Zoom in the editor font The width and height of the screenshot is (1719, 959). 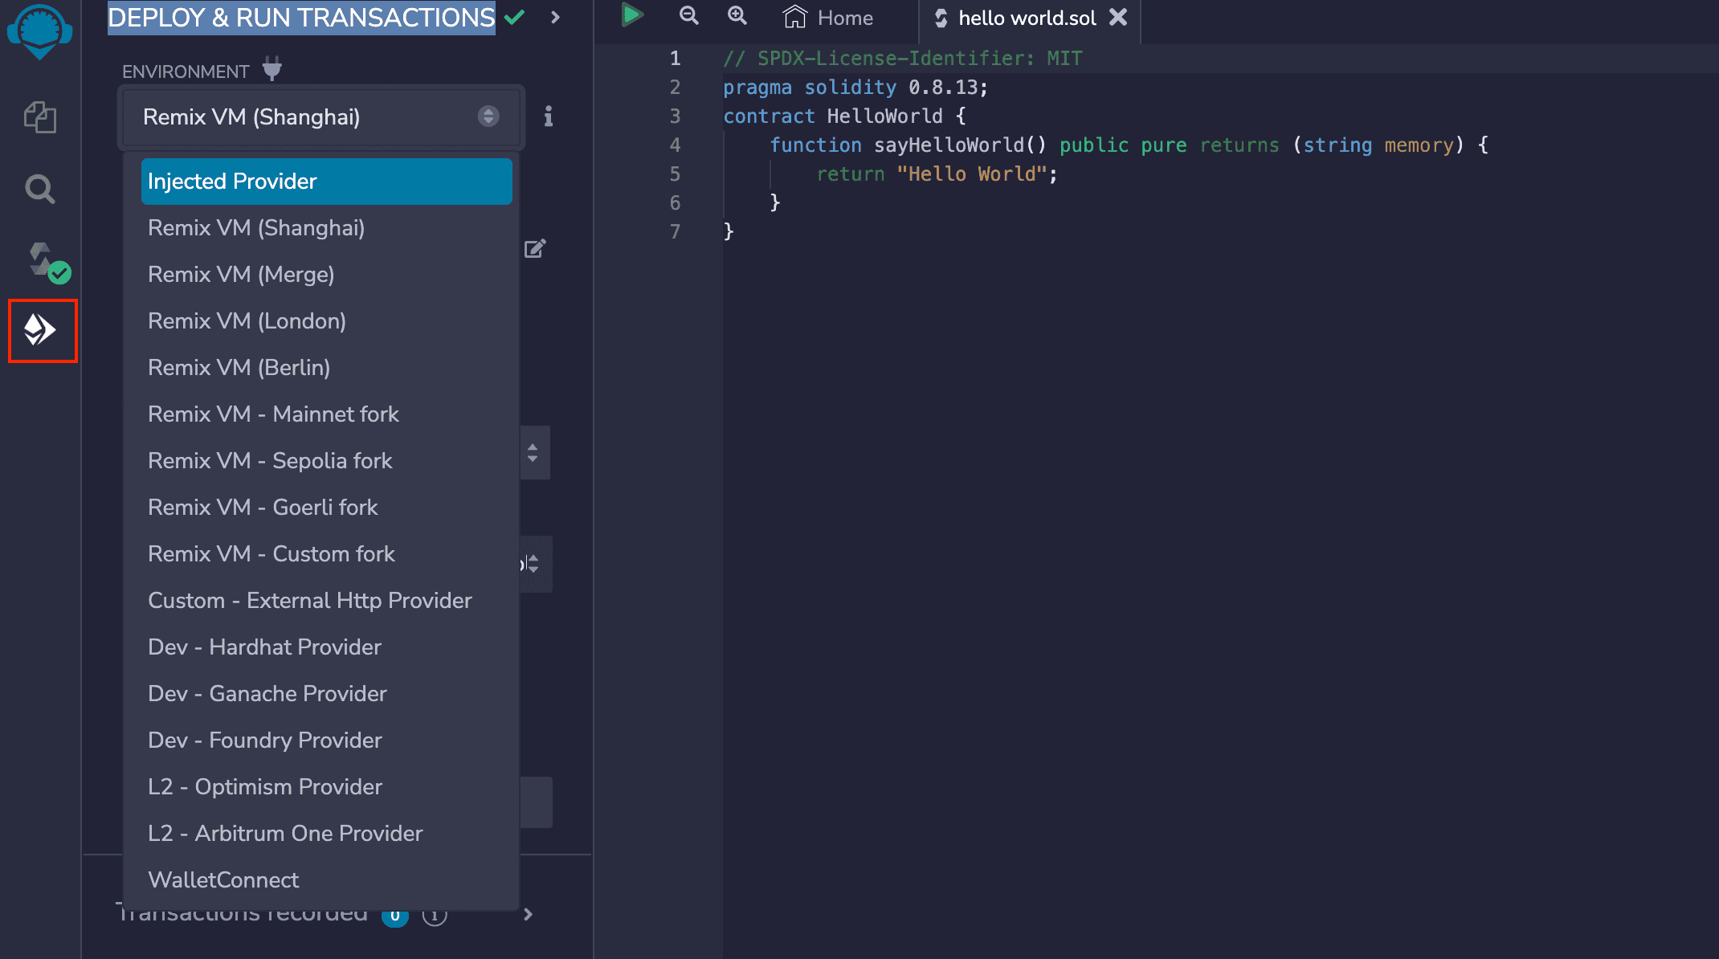[737, 16]
